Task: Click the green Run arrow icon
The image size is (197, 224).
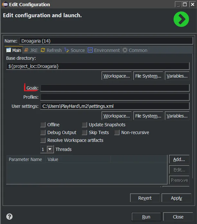Action: (x=181, y=20)
